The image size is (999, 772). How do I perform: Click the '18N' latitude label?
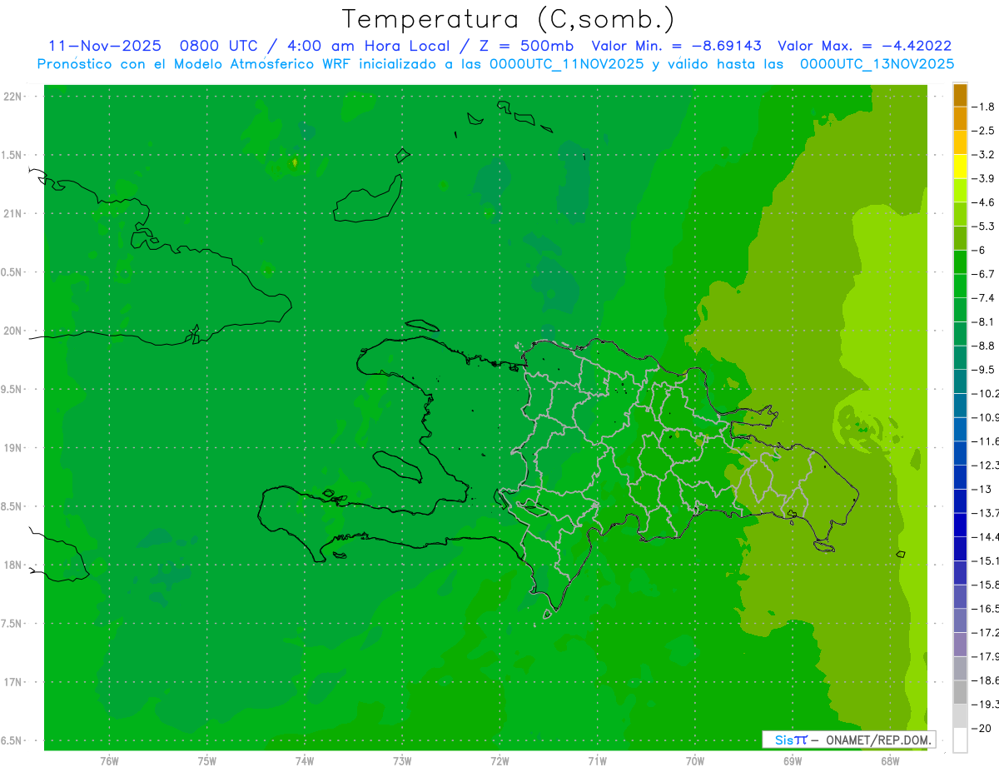(14, 565)
